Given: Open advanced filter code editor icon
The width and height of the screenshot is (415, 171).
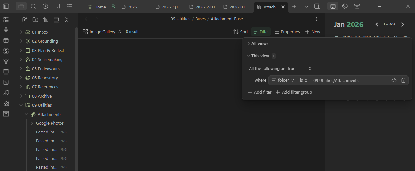Looking at the screenshot, I should (394, 80).
